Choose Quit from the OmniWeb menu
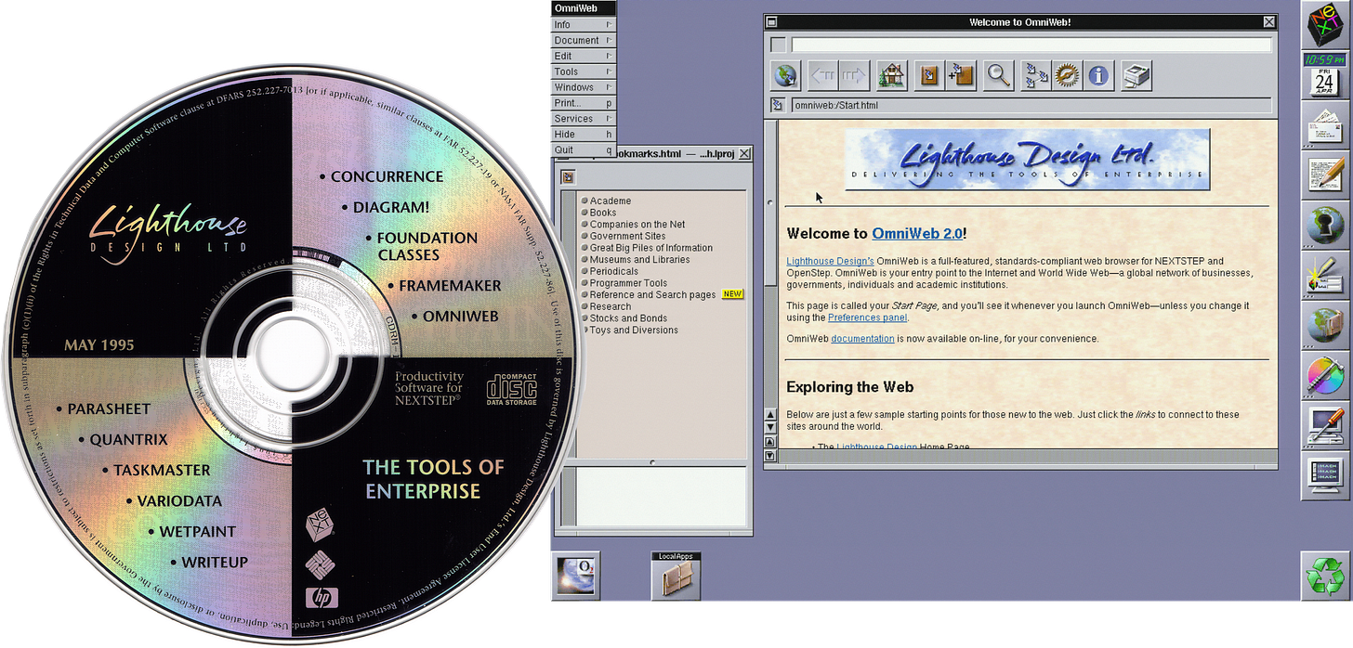 point(584,149)
